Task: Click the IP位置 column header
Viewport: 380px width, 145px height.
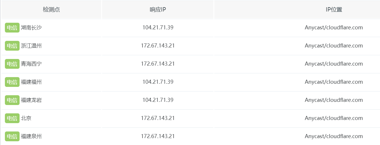Action: [334, 9]
